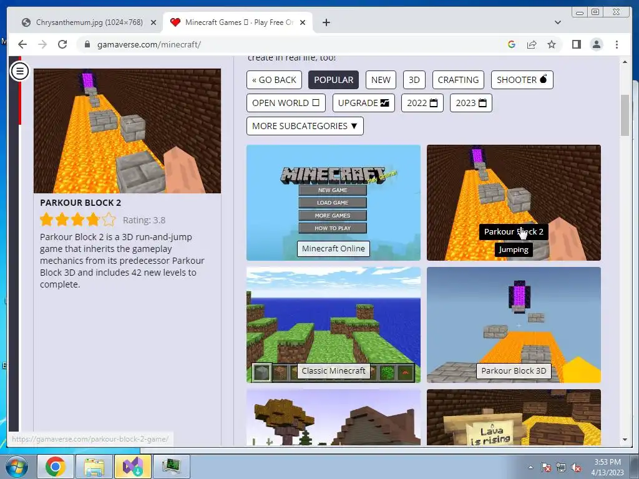Select the NEW category filter
The height and width of the screenshot is (479, 639).
tap(381, 80)
